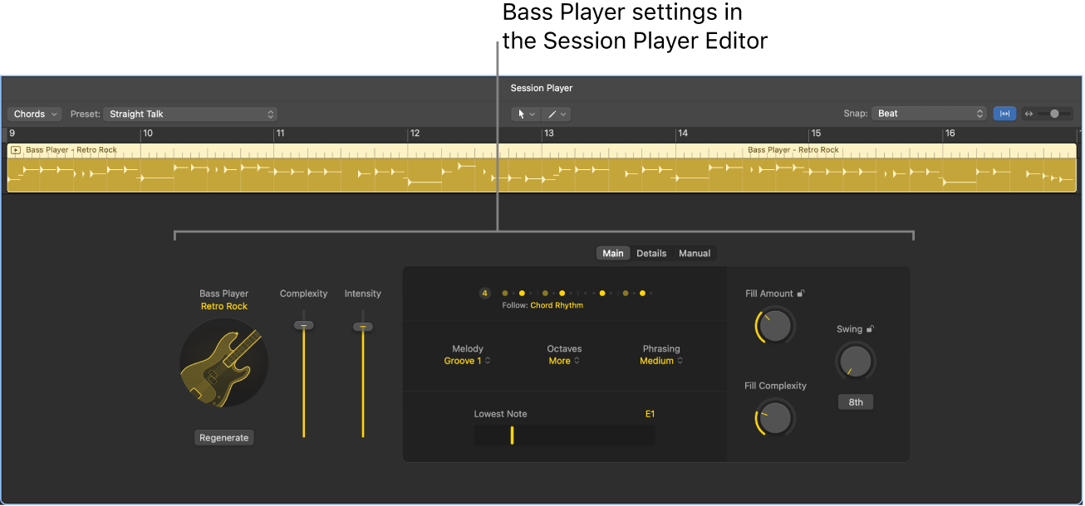Select the Pointer tool
This screenshot has height=506, width=1085.
[522, 114]
